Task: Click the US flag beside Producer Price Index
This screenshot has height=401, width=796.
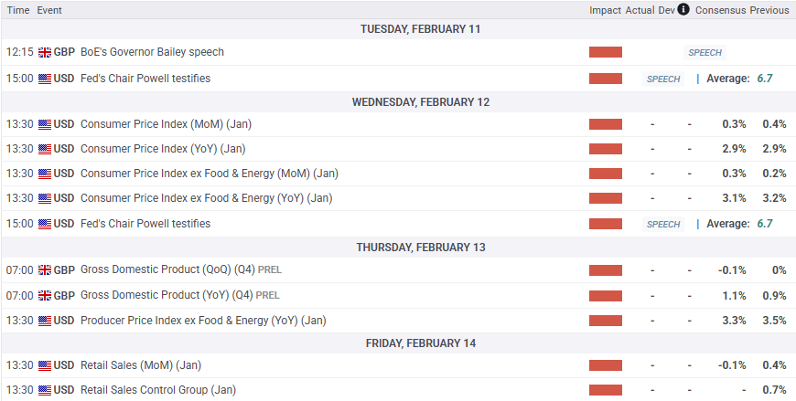Action: [45, 321]
